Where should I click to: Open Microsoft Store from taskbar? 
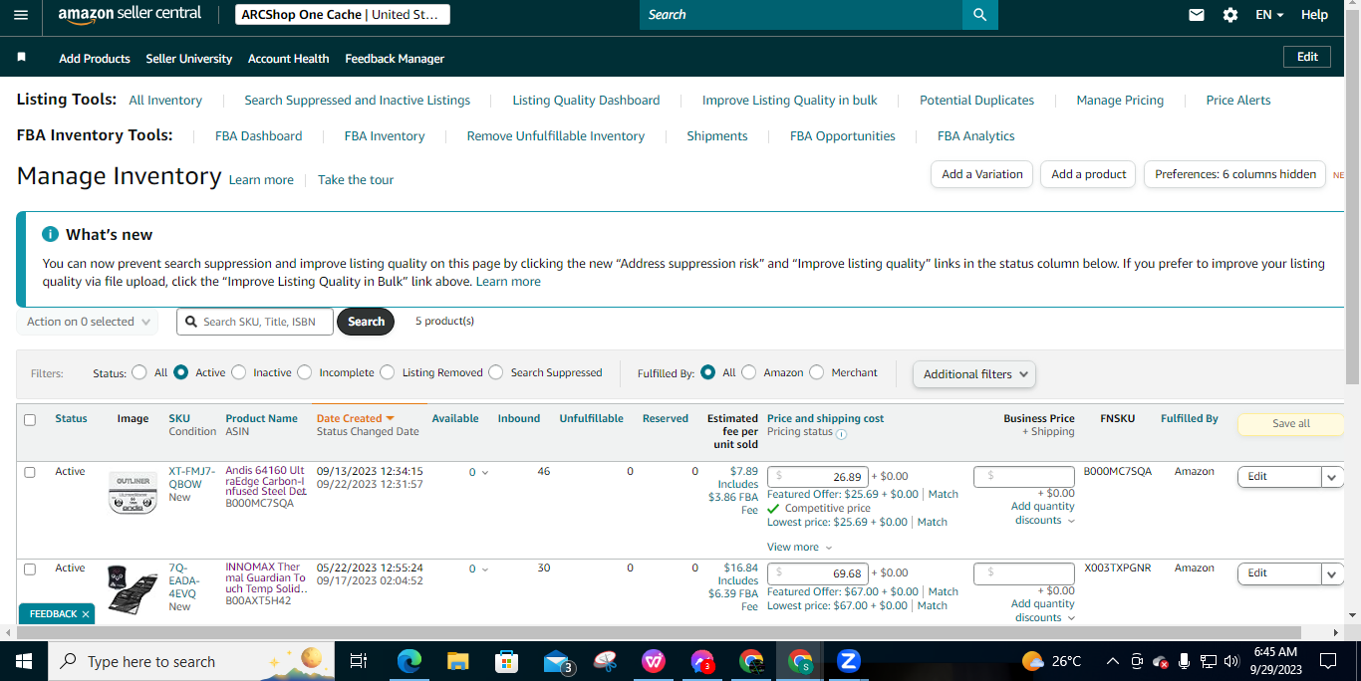[x=506, y=660]
